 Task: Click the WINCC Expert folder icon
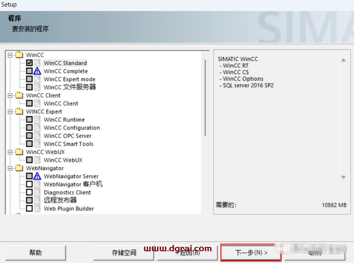(x=19, y=112)
